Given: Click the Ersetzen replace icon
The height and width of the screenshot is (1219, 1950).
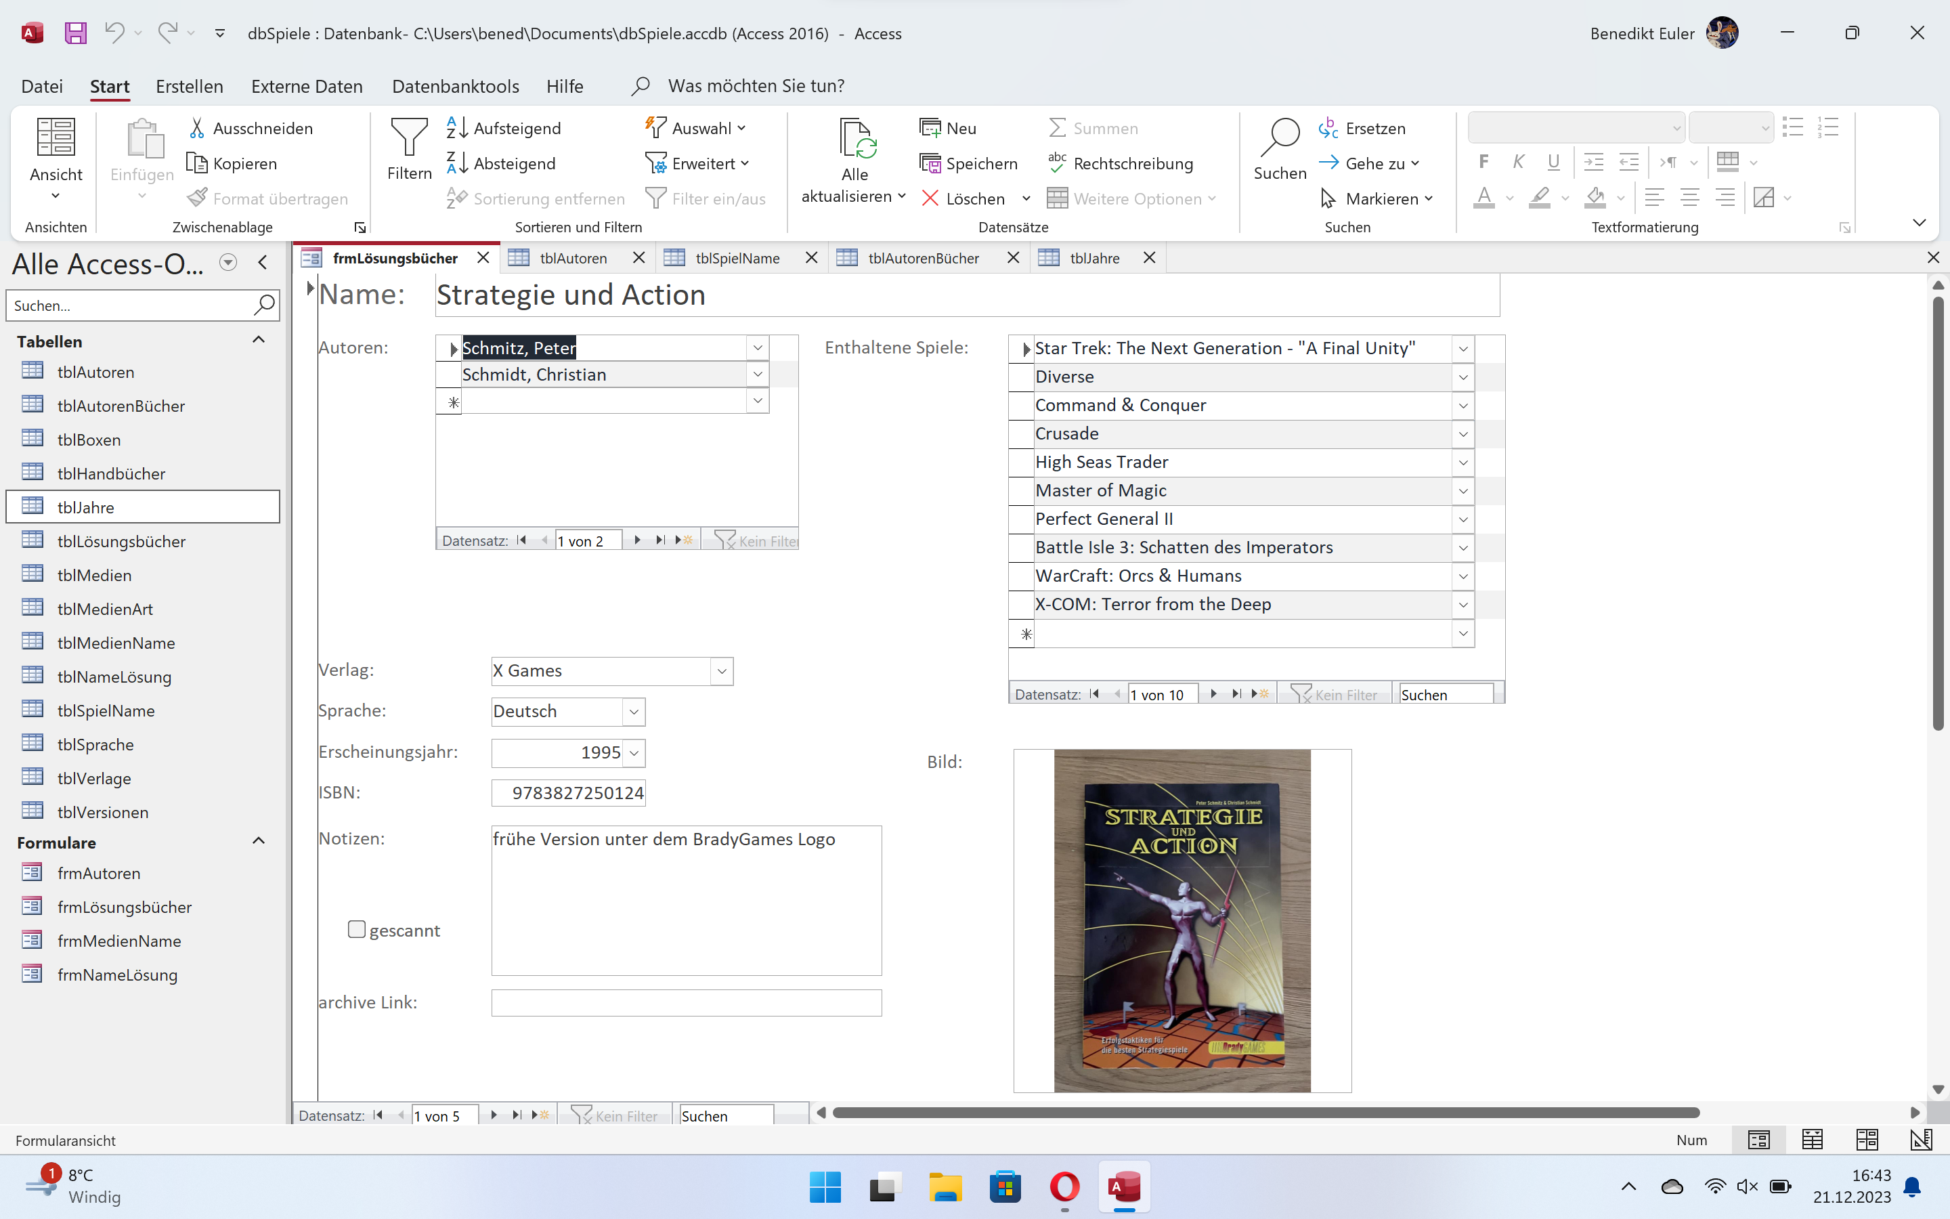Looking at the screenshot, I should click(1328, 128).
